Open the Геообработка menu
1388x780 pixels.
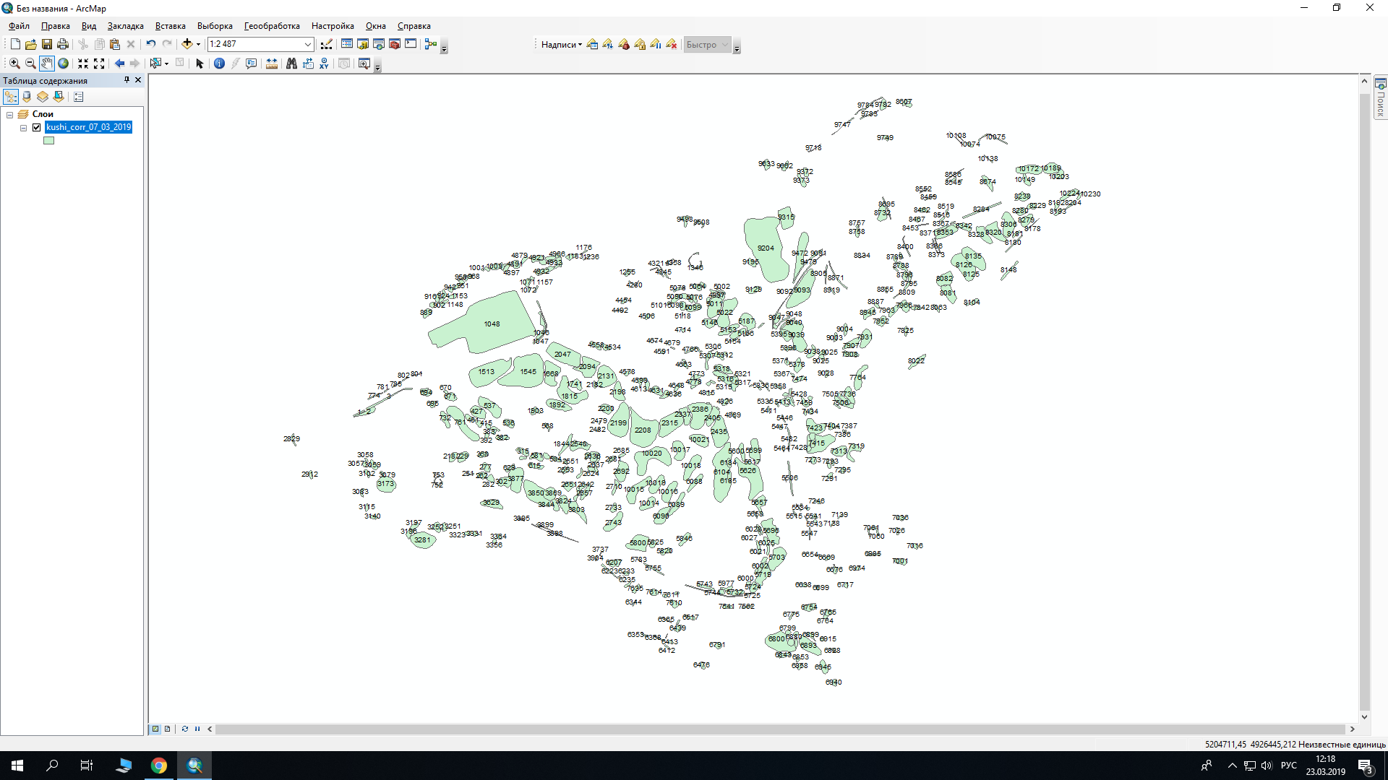click(272, 26)
